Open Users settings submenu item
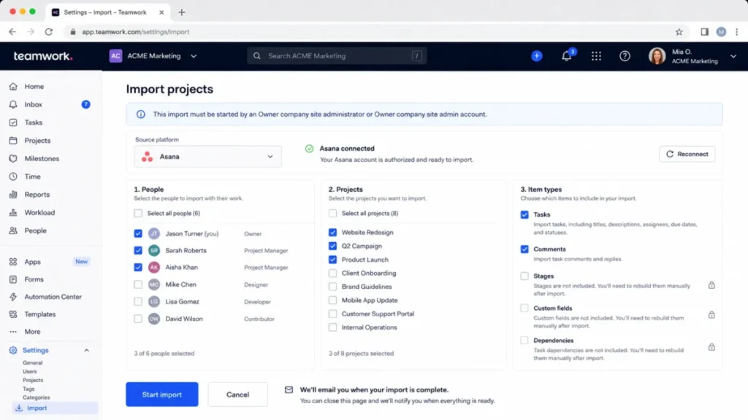748x420 pixels. point(29,371)
